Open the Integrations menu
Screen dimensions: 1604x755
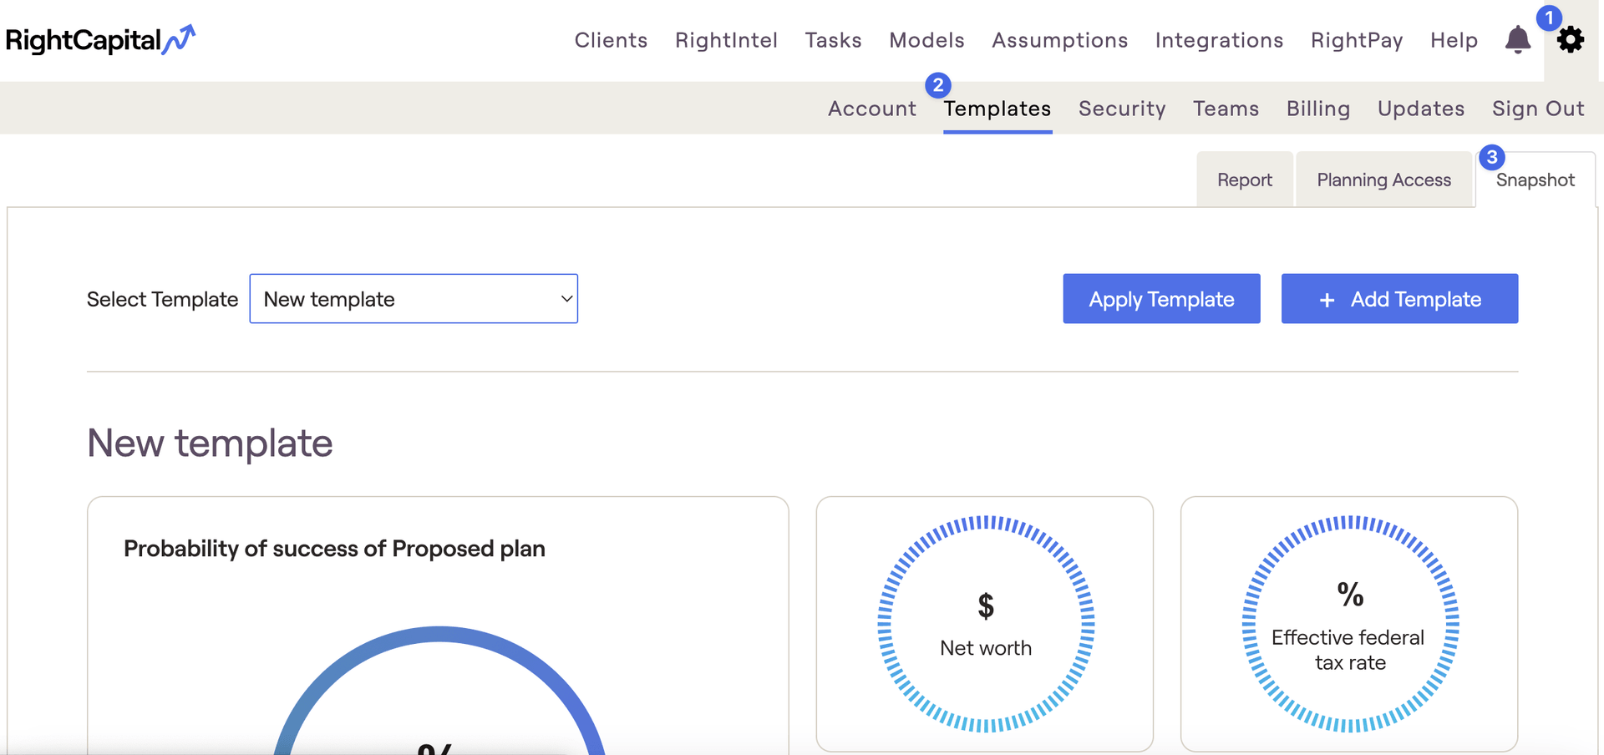[x=1218, y=39]
